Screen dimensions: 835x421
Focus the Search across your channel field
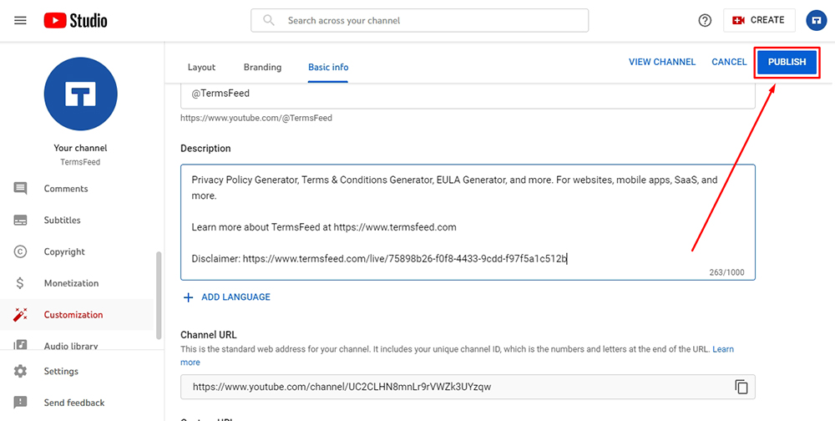coord(420,20)
